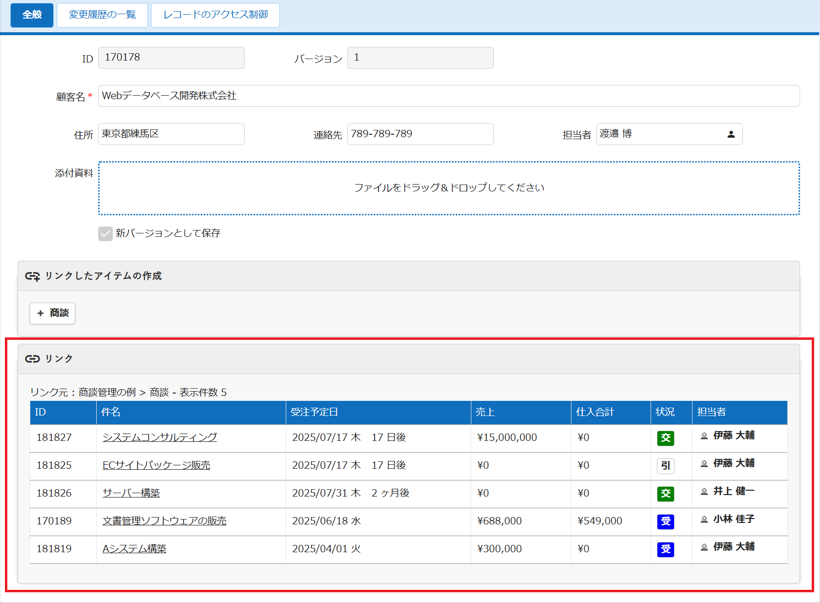The width and height of the screenshot is (820, 603).
Task: Click ID cell 170189
Action: tap(63, 521)
